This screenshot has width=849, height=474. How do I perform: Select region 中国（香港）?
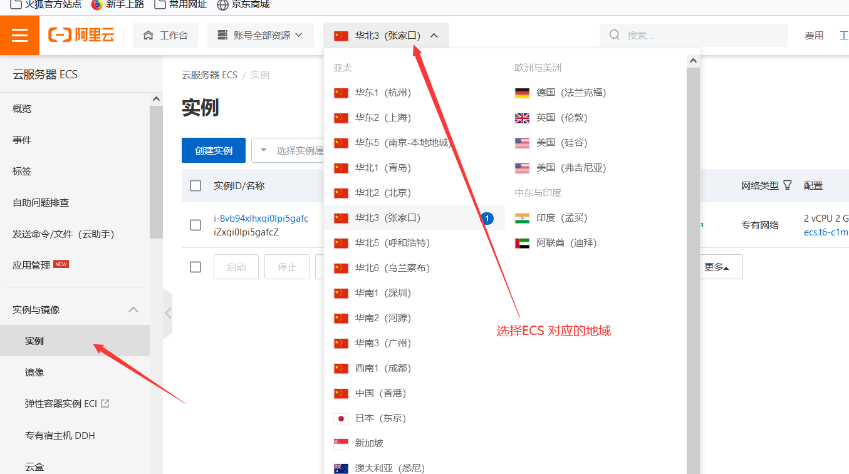[x=414, y=393]
